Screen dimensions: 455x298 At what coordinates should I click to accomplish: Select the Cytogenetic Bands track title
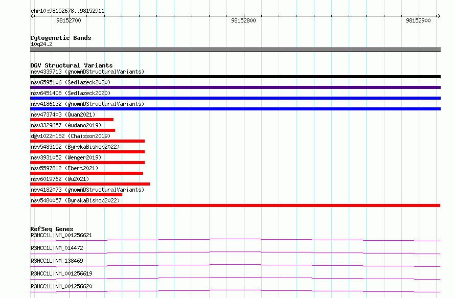coord(61,38)
